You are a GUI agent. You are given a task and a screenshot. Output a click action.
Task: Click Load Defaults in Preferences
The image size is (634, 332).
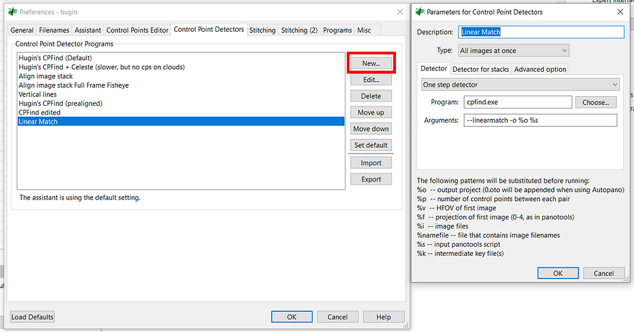(x=32, y=317)
